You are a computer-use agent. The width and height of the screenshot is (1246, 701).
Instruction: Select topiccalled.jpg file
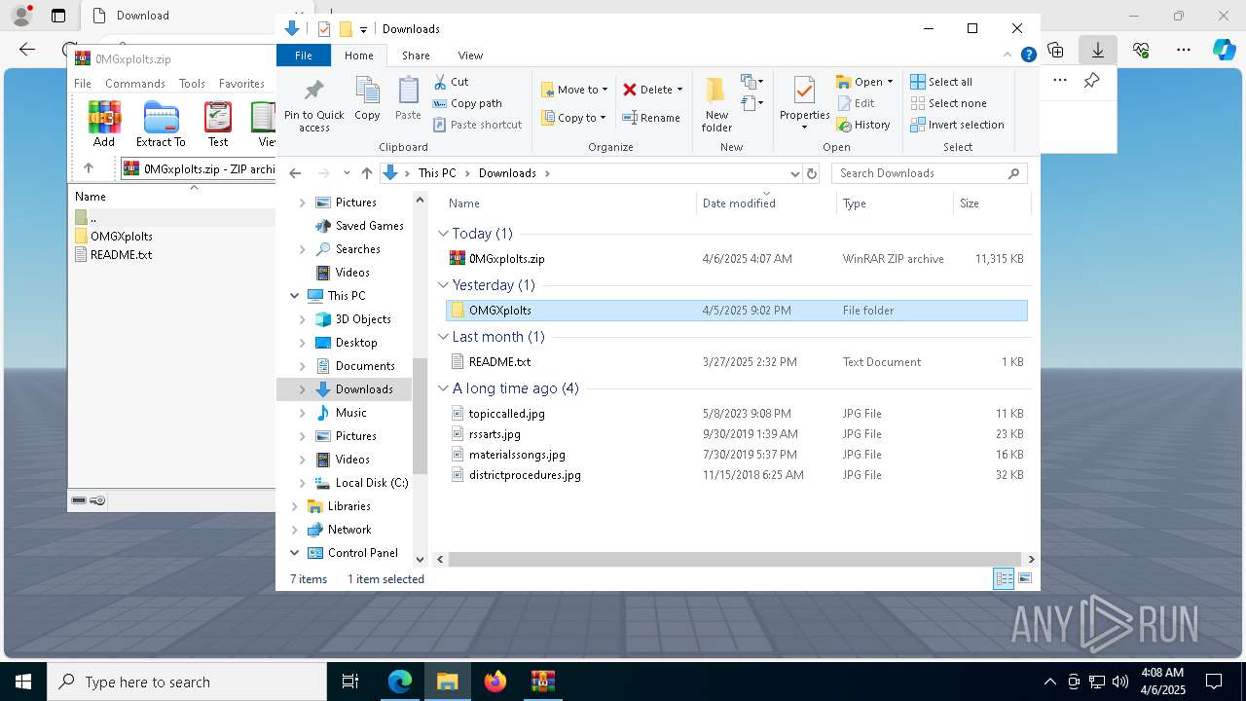click(x=737, y=414)
